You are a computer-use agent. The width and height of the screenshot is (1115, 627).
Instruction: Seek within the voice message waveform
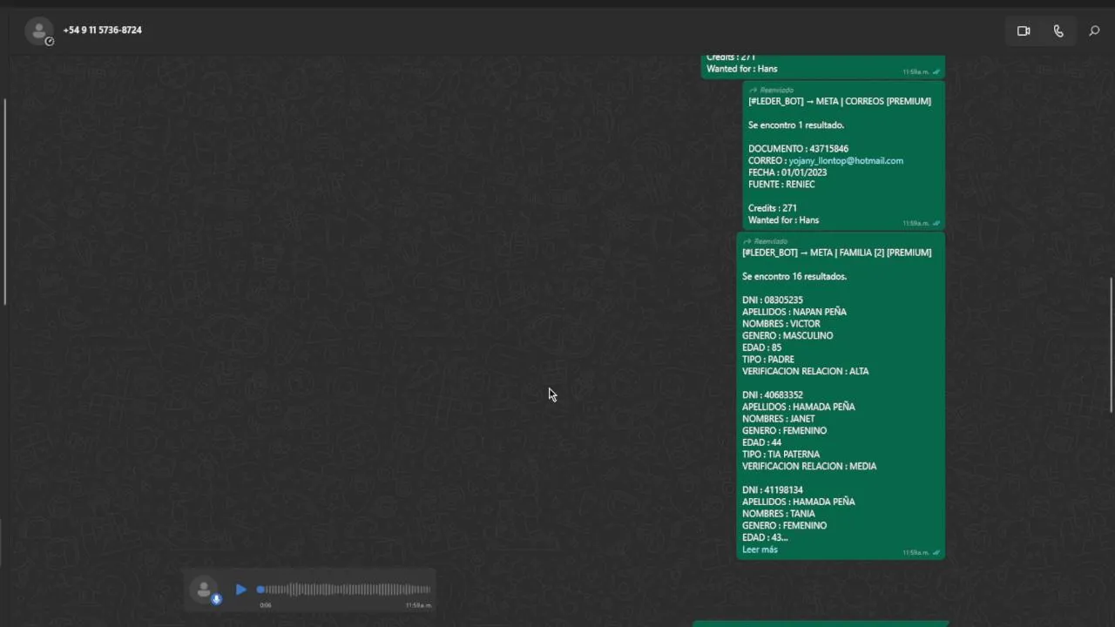[345, 590]
